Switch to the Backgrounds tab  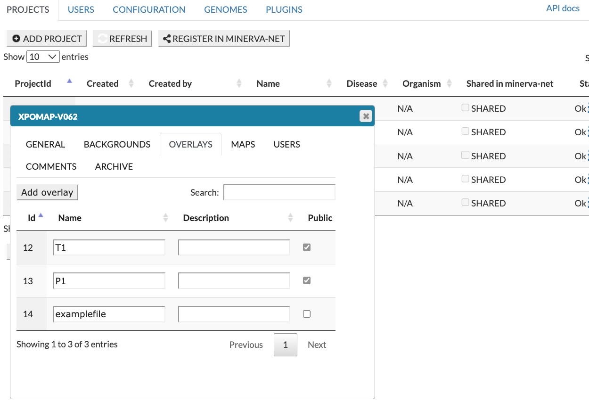(x=117, y=144)
